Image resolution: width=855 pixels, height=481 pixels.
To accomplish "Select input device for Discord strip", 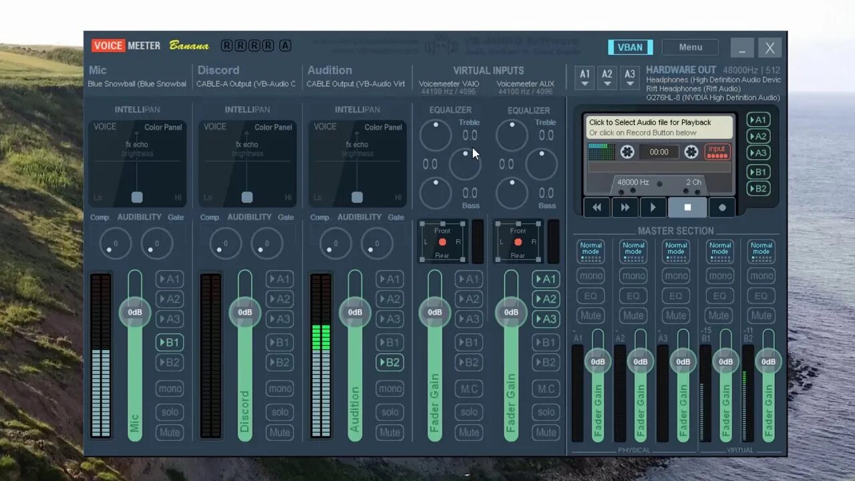I will point(246,84).
